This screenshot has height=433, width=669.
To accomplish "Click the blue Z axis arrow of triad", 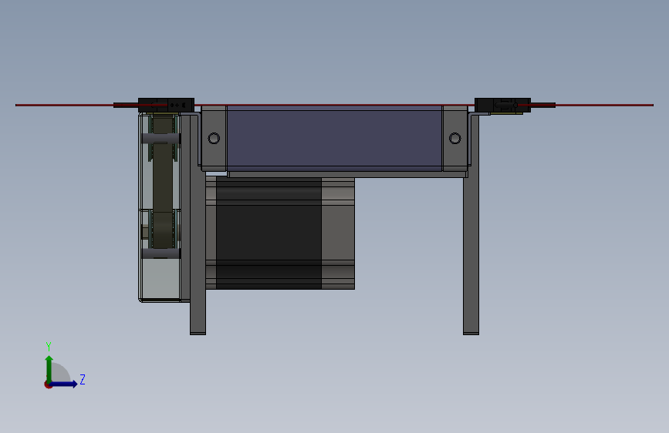I will 63,384.
